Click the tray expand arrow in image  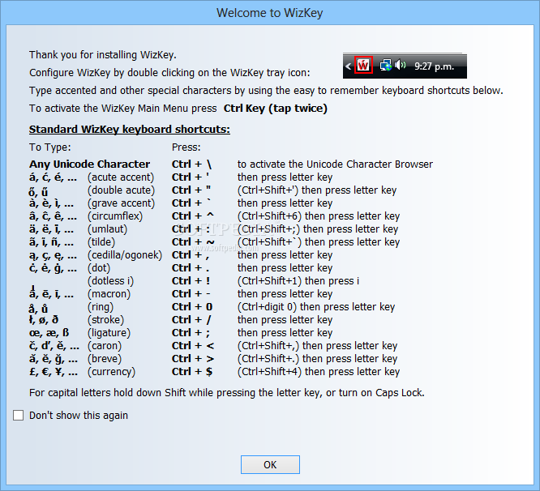click(x=348, y=66)
